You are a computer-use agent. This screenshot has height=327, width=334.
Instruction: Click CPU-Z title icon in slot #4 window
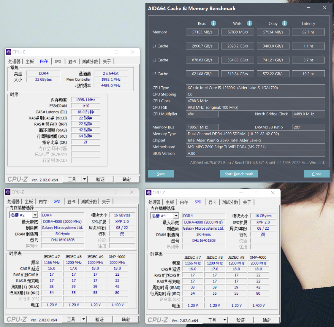pos(149,193)
